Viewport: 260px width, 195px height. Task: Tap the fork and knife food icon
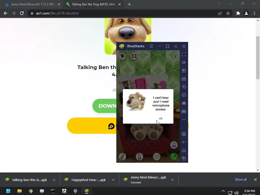point(139,157)
